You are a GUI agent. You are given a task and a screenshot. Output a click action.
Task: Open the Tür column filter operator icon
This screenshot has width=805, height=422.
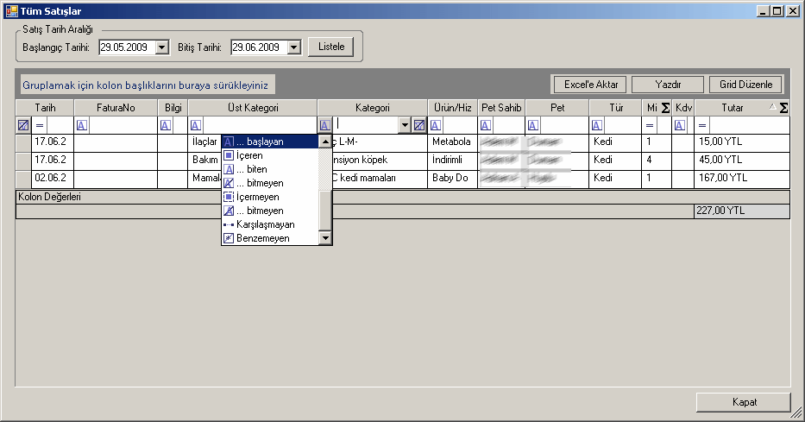click(x=596, y=125)
